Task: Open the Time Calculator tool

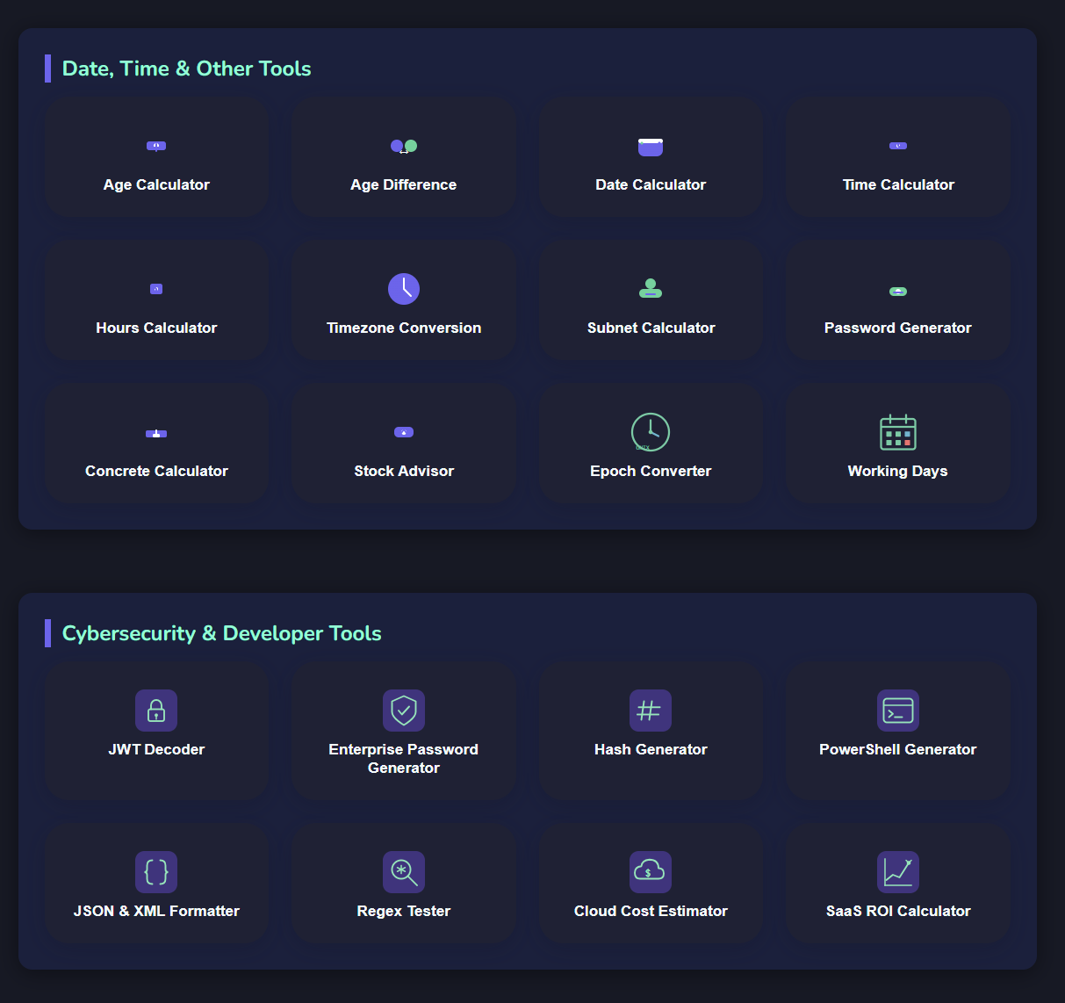Action: click(897, 157)
